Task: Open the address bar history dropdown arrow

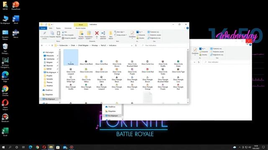Action: [131, 45]
